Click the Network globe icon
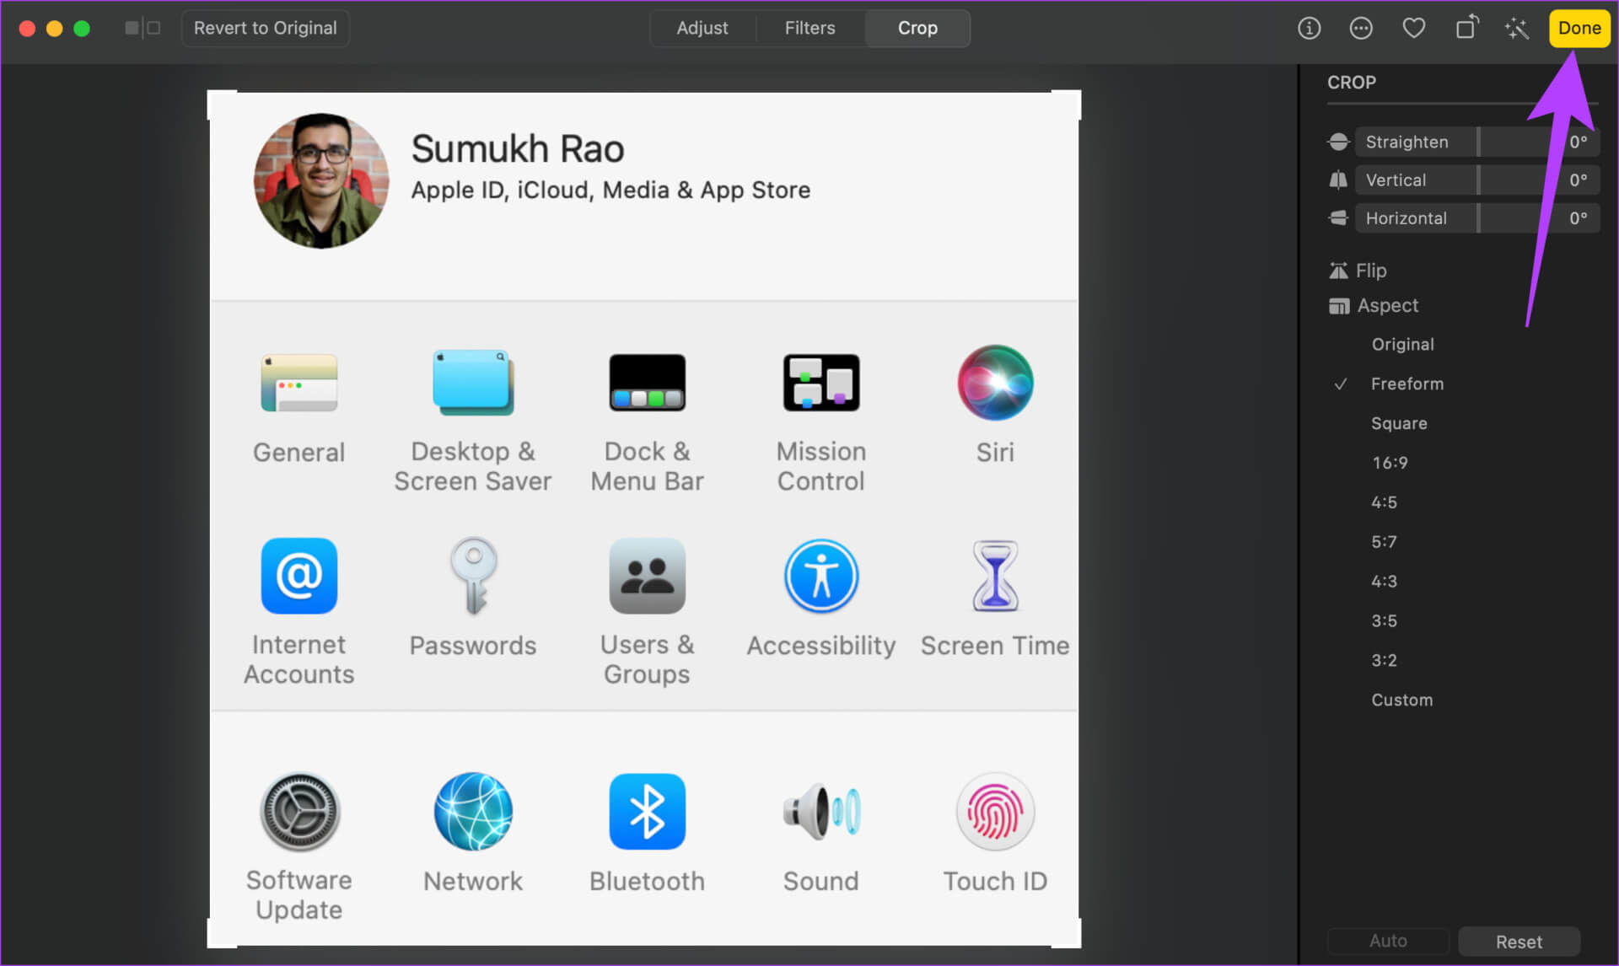This screenshot has height=966, width=1619. pos(473,812)
